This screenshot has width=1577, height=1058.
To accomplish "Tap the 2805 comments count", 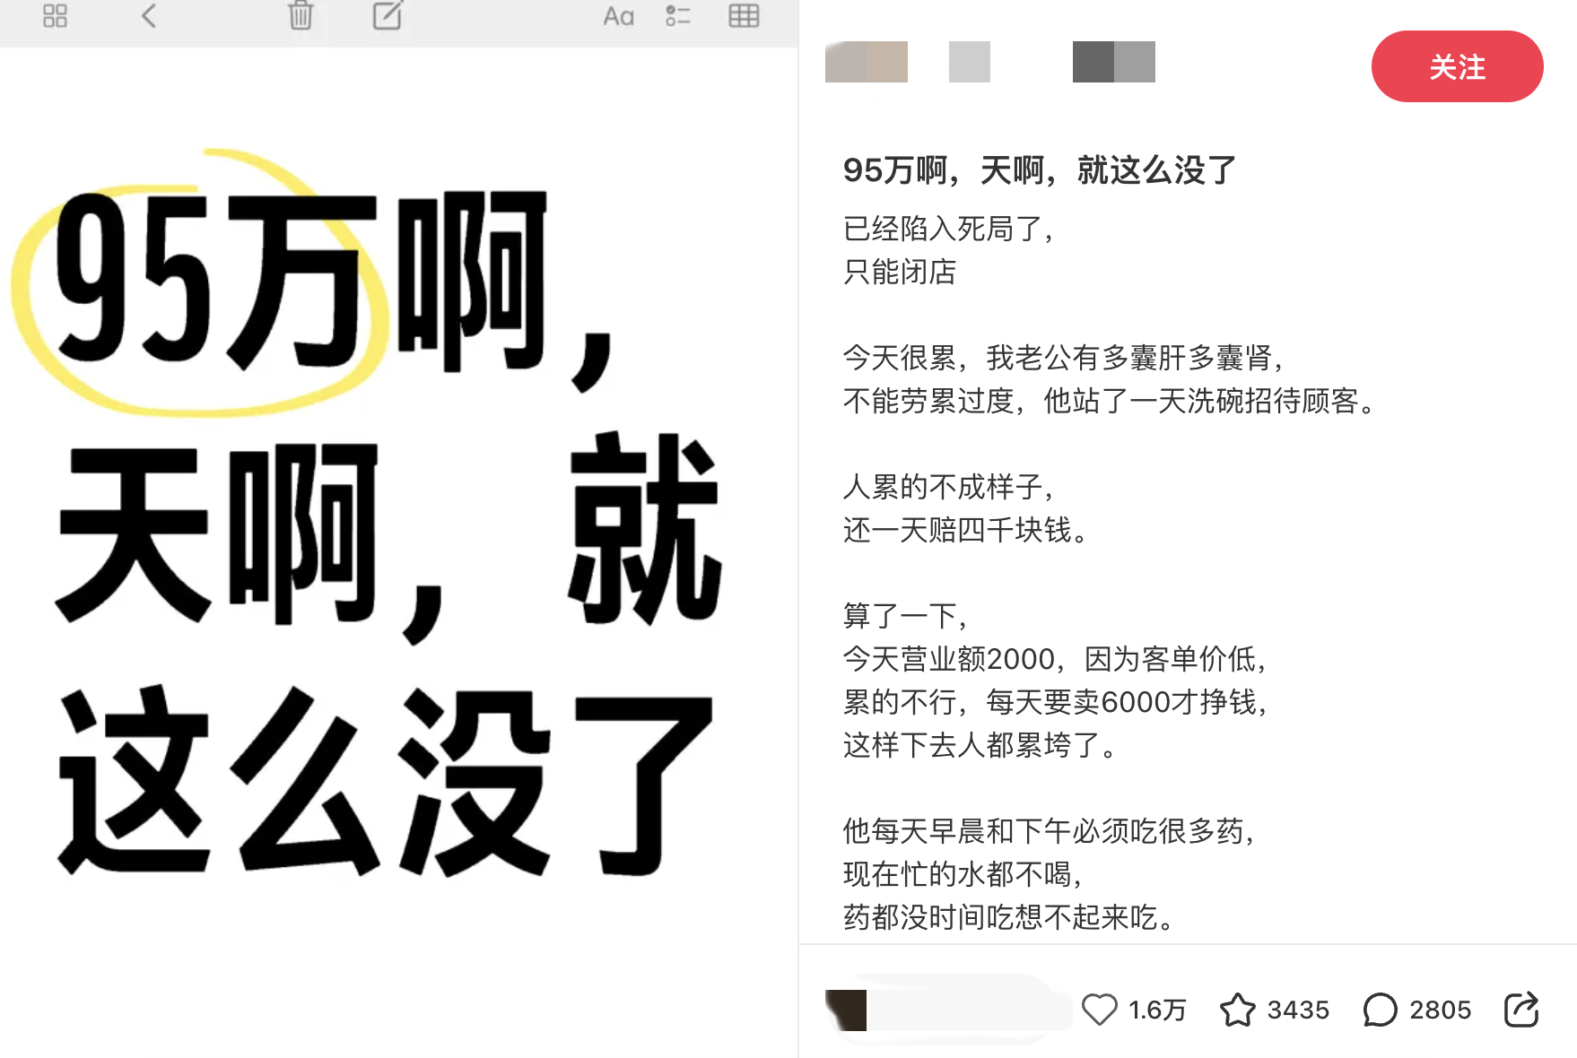I will coord(1440,1010).
